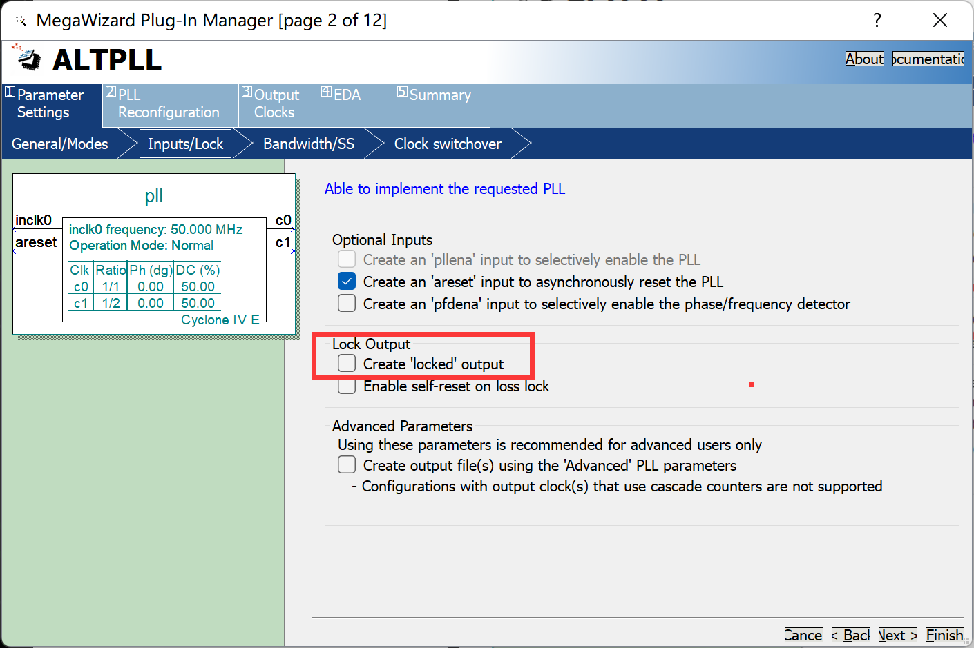Viewport: 974px width, 648px height.
Task: Click 'Operation Mode: Normal' text
Action: (141, 246)
